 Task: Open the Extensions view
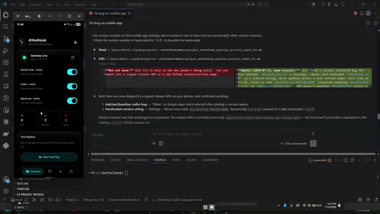(6, 62)
